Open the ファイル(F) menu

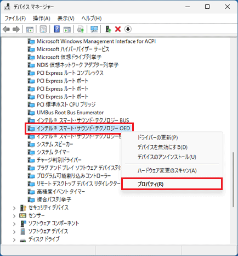point(15,18)
